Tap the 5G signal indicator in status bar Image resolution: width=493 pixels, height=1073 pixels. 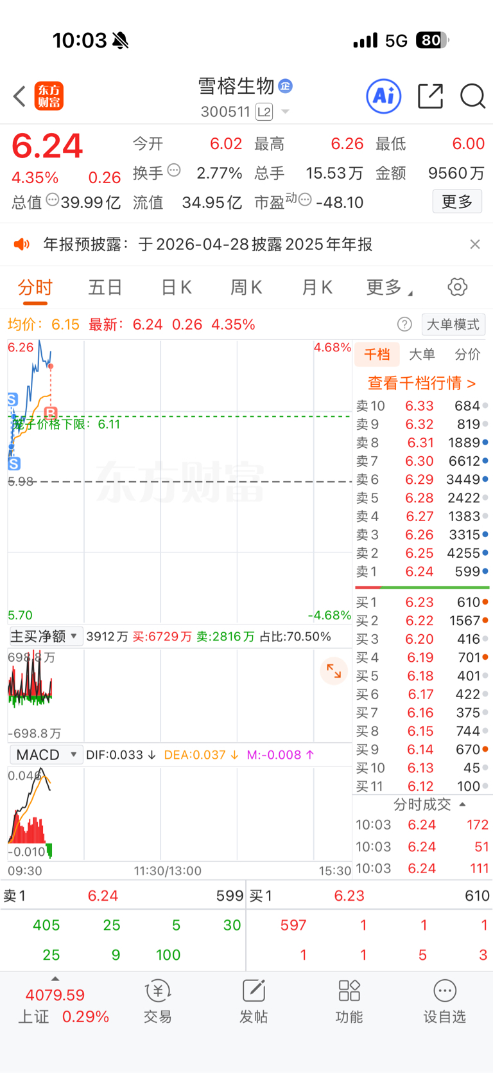tap(397, 41)
